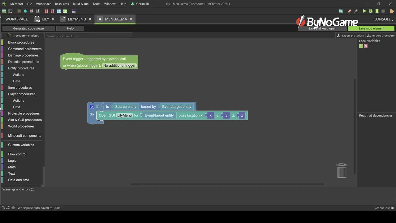
Task: Open the 'No additional trigger' dropdown
Action: coord(119,65)
